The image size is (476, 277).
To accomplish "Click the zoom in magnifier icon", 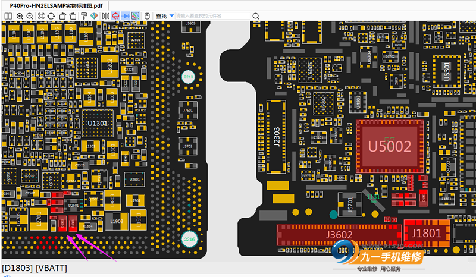I will click(20, 16).
